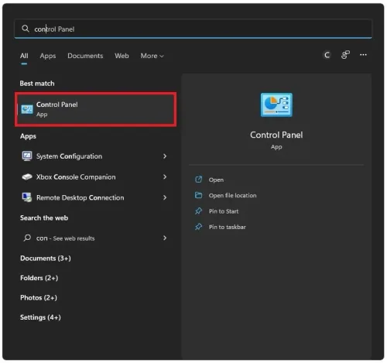387x363 pixels.
Task: Switch to the Apps filter tab
Action: point(48,56)
